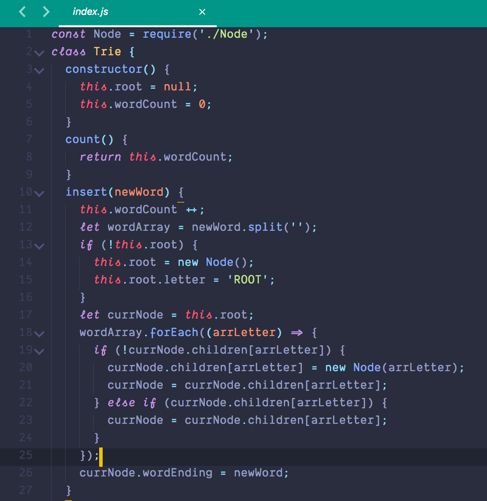Viewport: 487px width, 501px height.
Task: Click line number 25 in gutter
Action: (26, 455)
